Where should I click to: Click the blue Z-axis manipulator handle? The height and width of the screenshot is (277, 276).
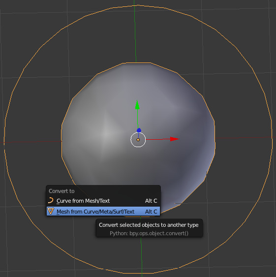(139, 130)
